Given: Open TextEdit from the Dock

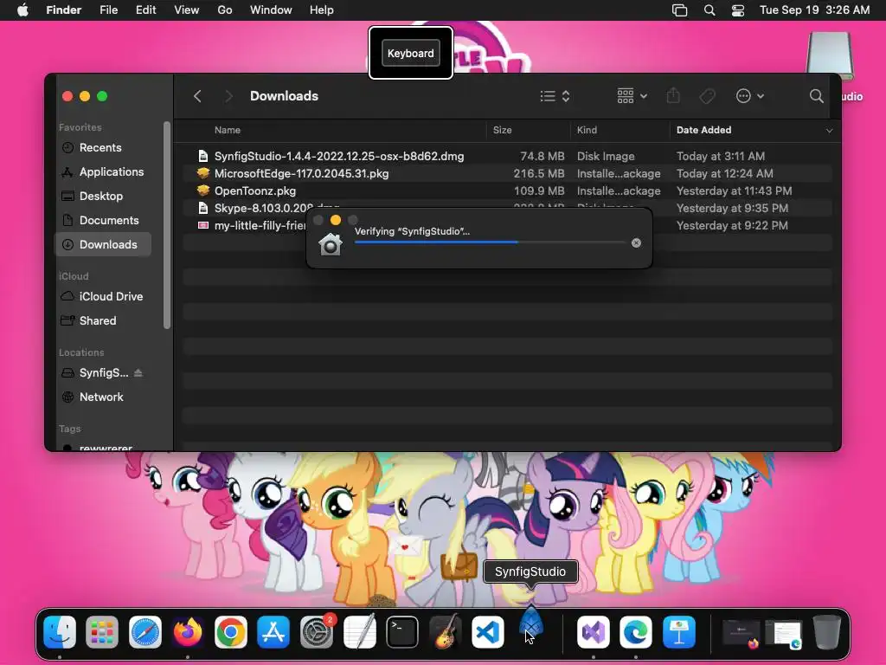Looking at the screenshot, I should pyautogui.click(x=359, y=631).
